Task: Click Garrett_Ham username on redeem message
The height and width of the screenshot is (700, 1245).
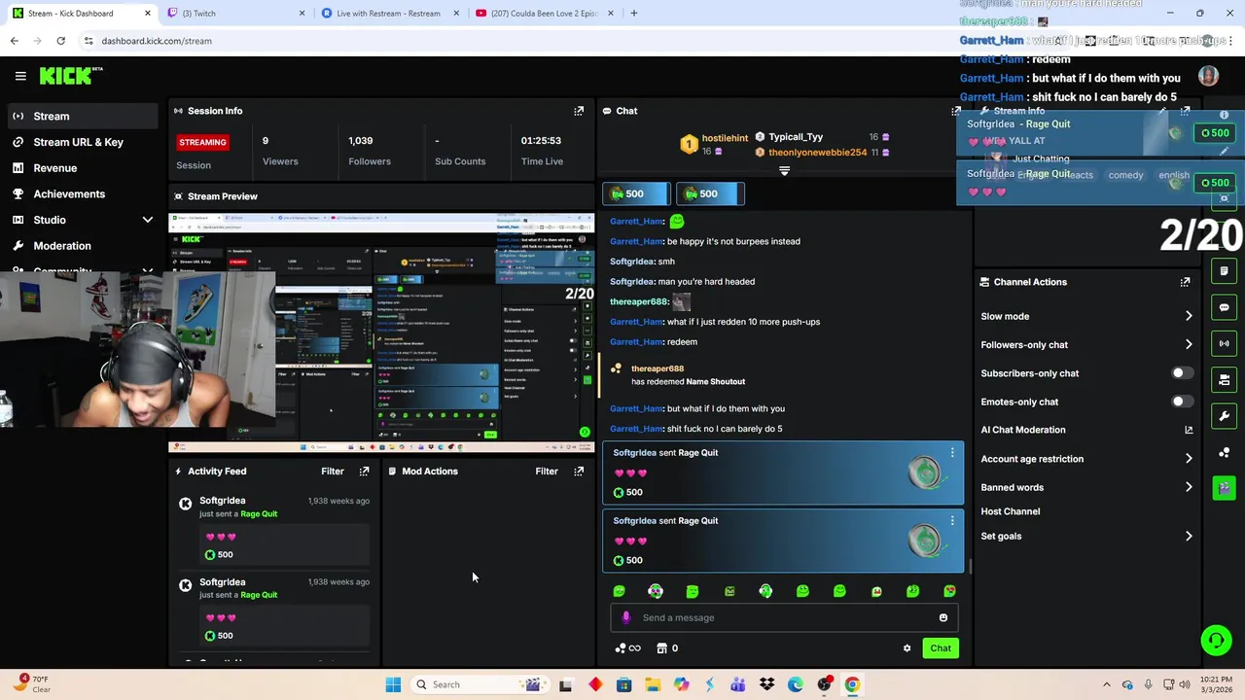Action: 636,342
